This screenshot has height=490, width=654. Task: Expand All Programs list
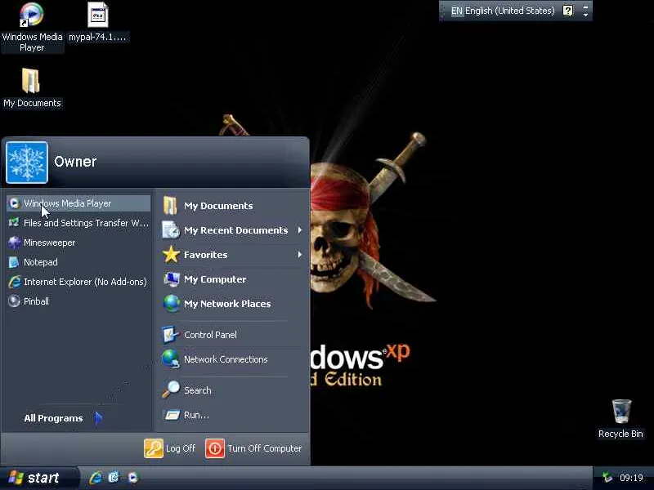(64, 418)
